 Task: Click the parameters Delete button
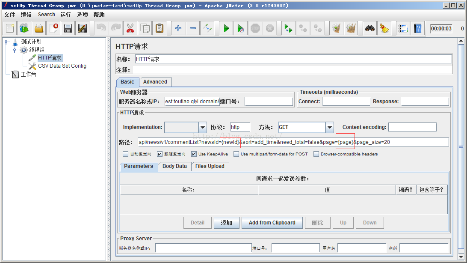point(317,223)
